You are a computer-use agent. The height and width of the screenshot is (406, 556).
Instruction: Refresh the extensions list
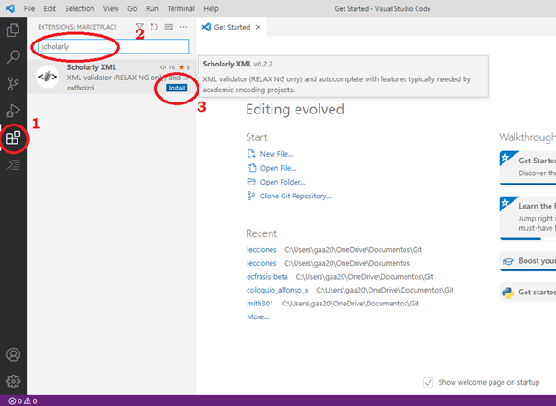click(x=154, y=27)
